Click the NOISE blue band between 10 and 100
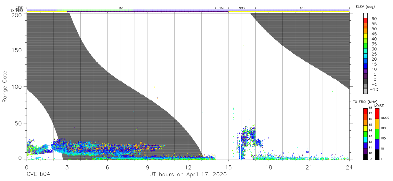The width and height of the screenshot is (393, 181). (x=377, y=144)
